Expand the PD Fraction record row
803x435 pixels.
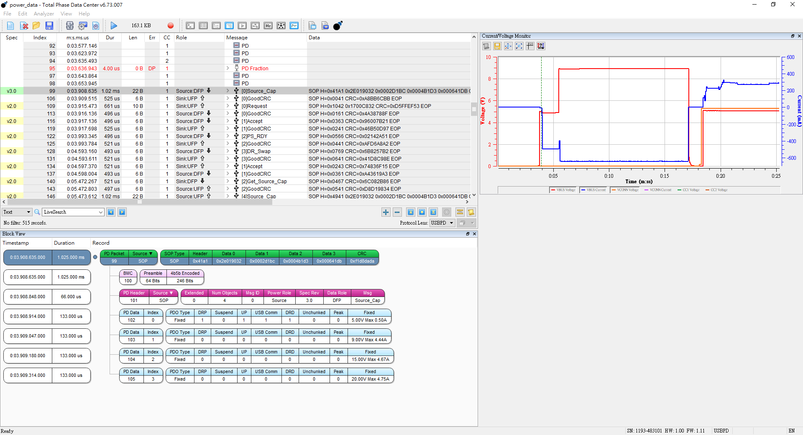(228, 68)
